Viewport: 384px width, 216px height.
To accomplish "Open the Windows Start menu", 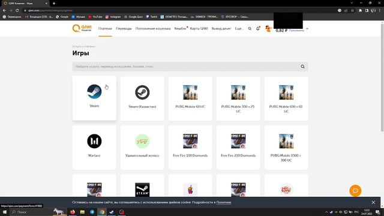I will [5, 212].
